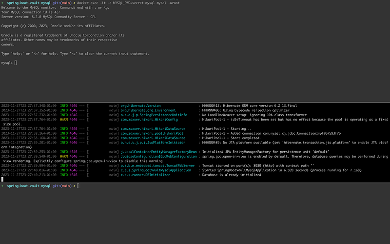The height and width of the screenshot is (244, 390).
Task: Click 'Oracle is a registered trademark' line
Action: click(x=63, y=35)
